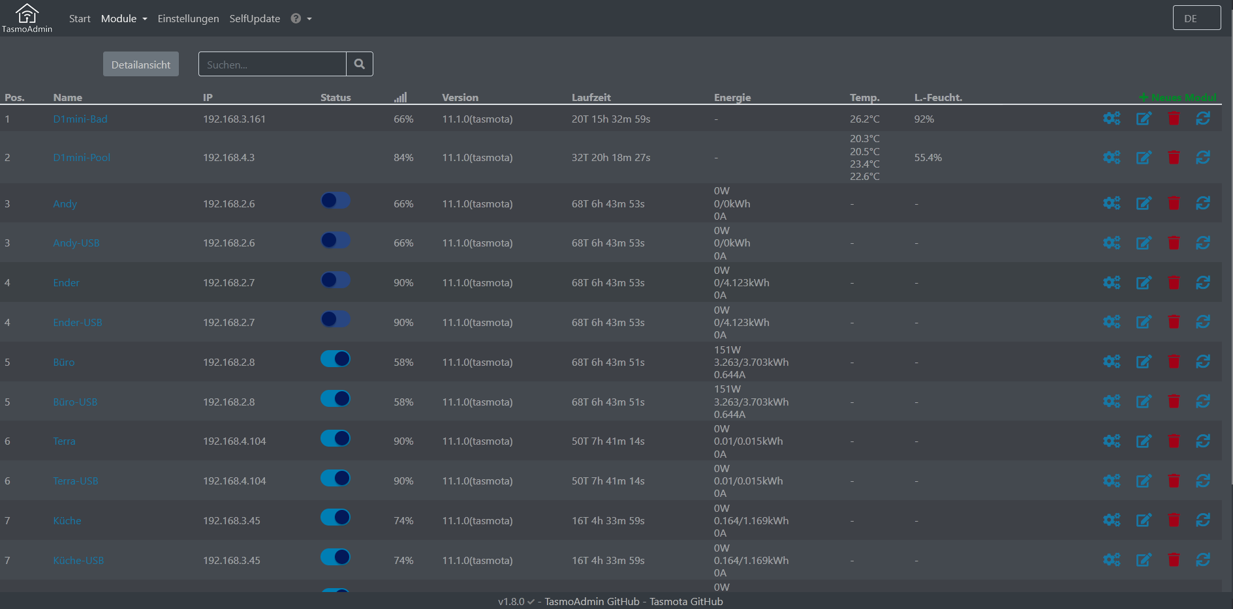Edit the D1mini-Pool device entry
The width and height of the screenshot is (1233, 609).
[x=1144, y=157]
